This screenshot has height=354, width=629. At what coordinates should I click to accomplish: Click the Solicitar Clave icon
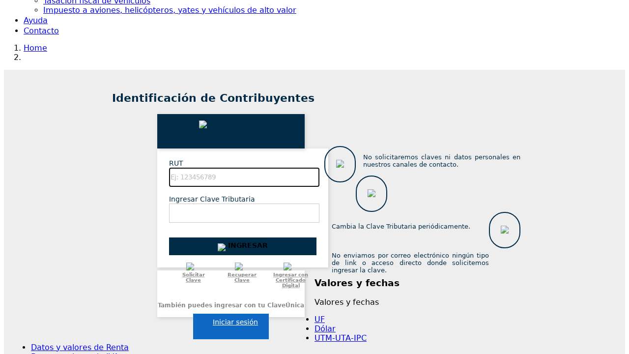[x=190, y=266]
